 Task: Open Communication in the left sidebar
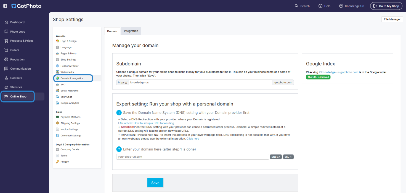pos(20,68)
